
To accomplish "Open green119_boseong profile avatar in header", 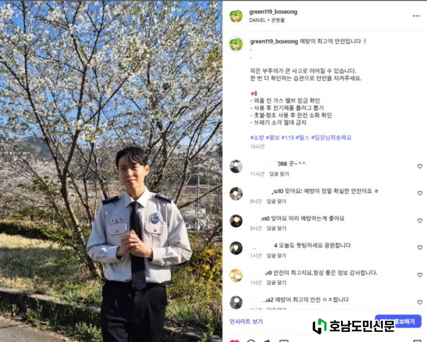I will tap(236, 16).
